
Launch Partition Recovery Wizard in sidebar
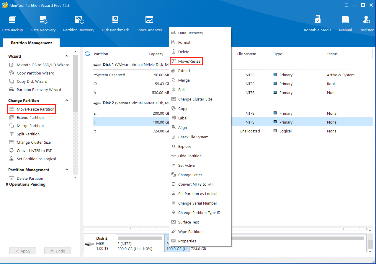point(35,90)
